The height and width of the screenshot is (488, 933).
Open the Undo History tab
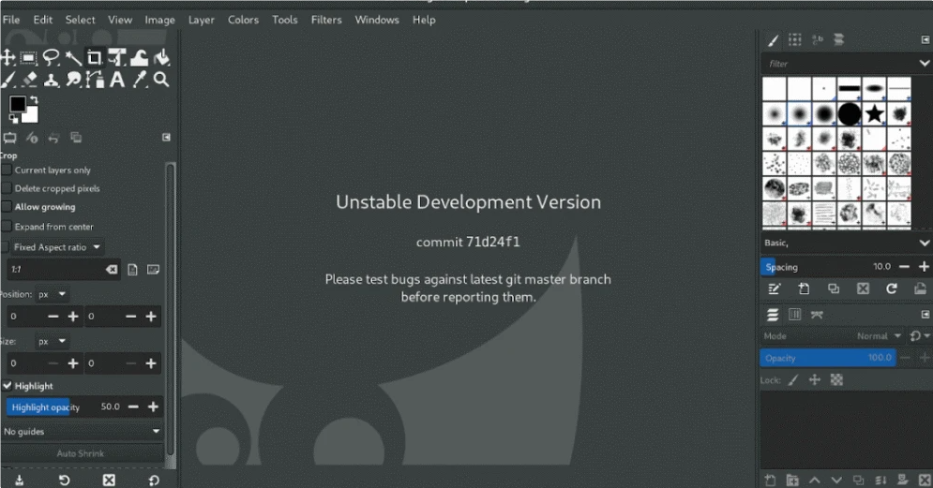pyautogui.click(x=53, y=138)
